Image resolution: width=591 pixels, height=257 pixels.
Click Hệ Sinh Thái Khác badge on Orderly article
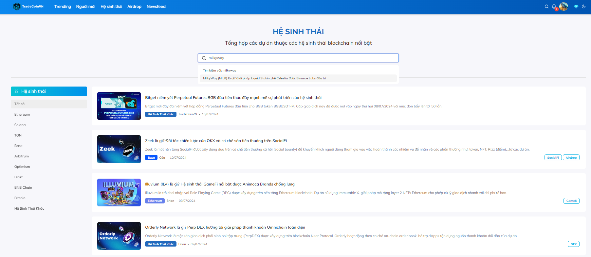pyautogui.click(x=161, y=244)
